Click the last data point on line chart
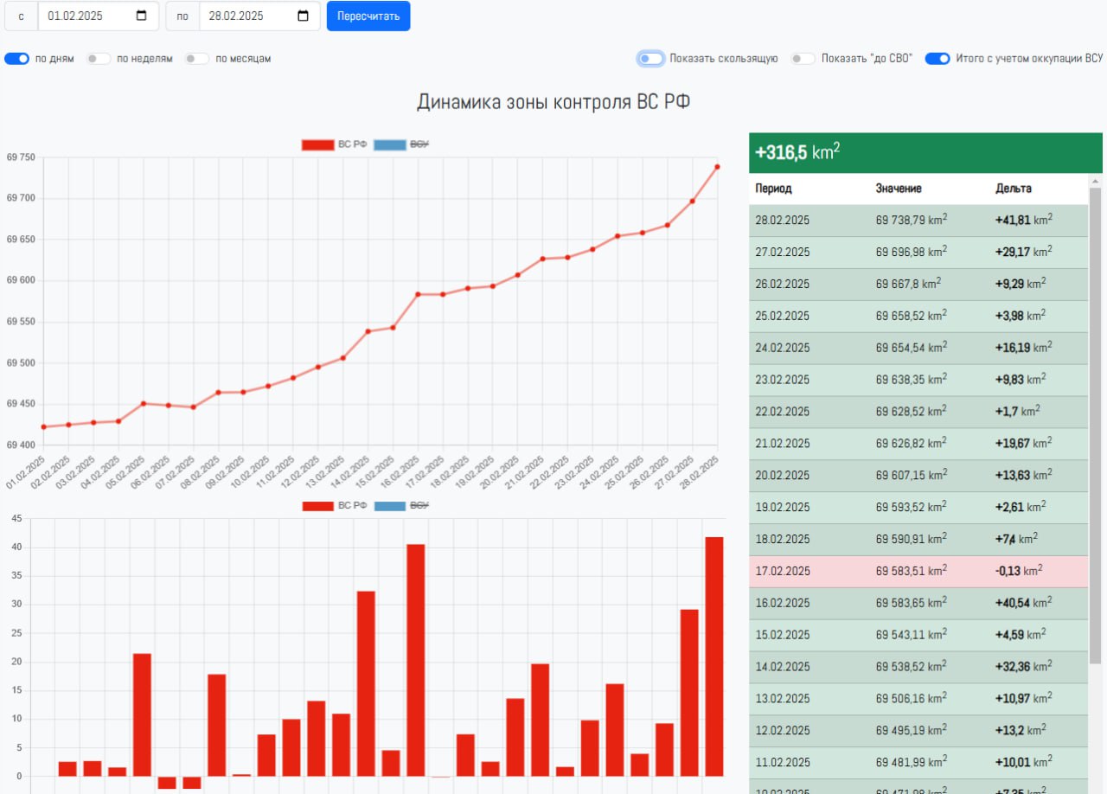 tap(717, 167)
